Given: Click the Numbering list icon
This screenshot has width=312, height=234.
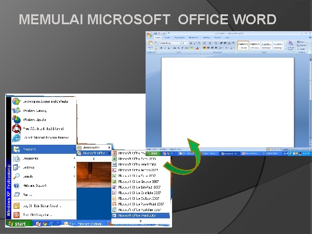Looking at the screenshot, I should pyautogui.click(x=210, y=43).
